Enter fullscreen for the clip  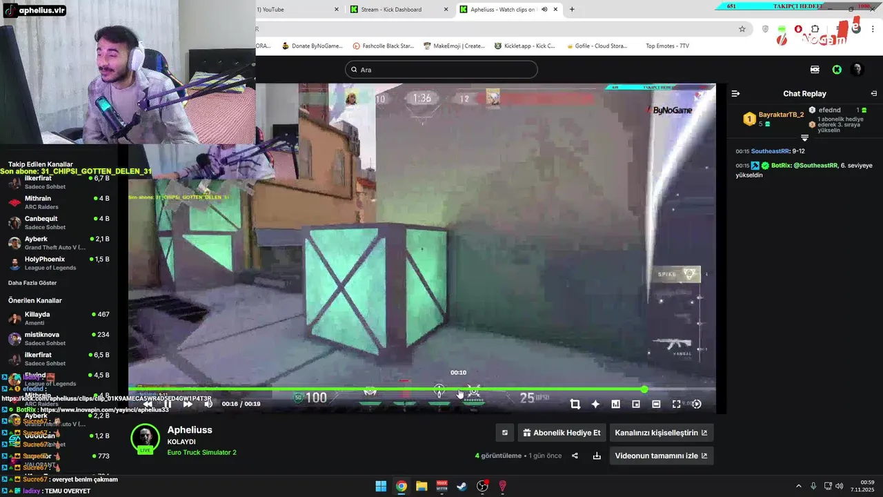pyautogui.click(x=676, y=405)
